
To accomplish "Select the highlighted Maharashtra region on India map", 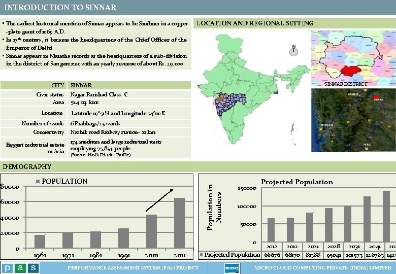I will point(230,104).
